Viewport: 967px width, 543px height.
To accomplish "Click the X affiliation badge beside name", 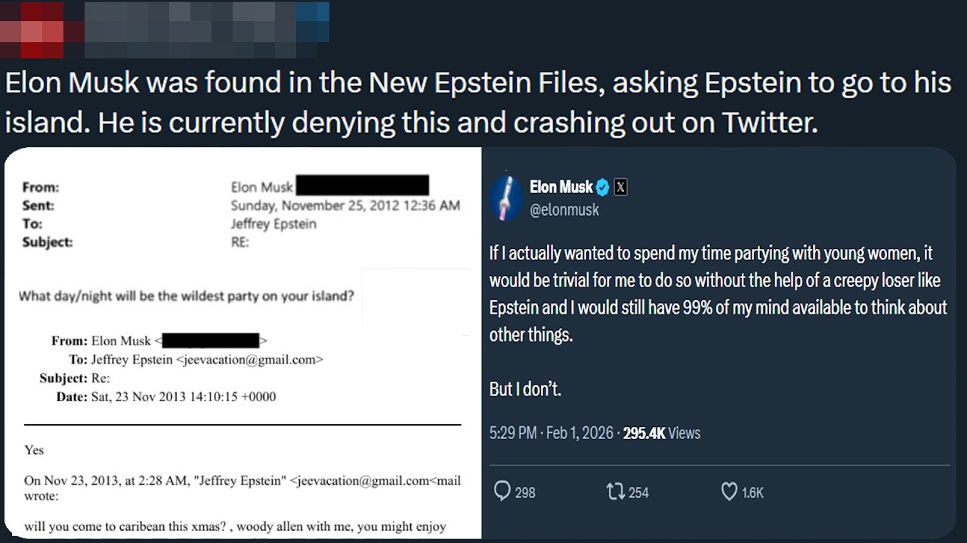I will (x=620, y=187).
